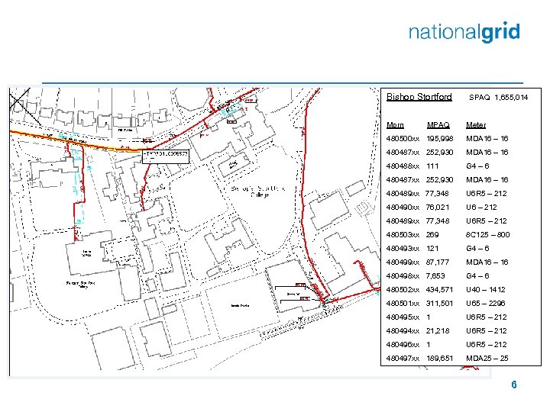This screenshot has height=412, width=550.
Task: Select Mprn 480496xx
Action: click(x=403, y=344)
